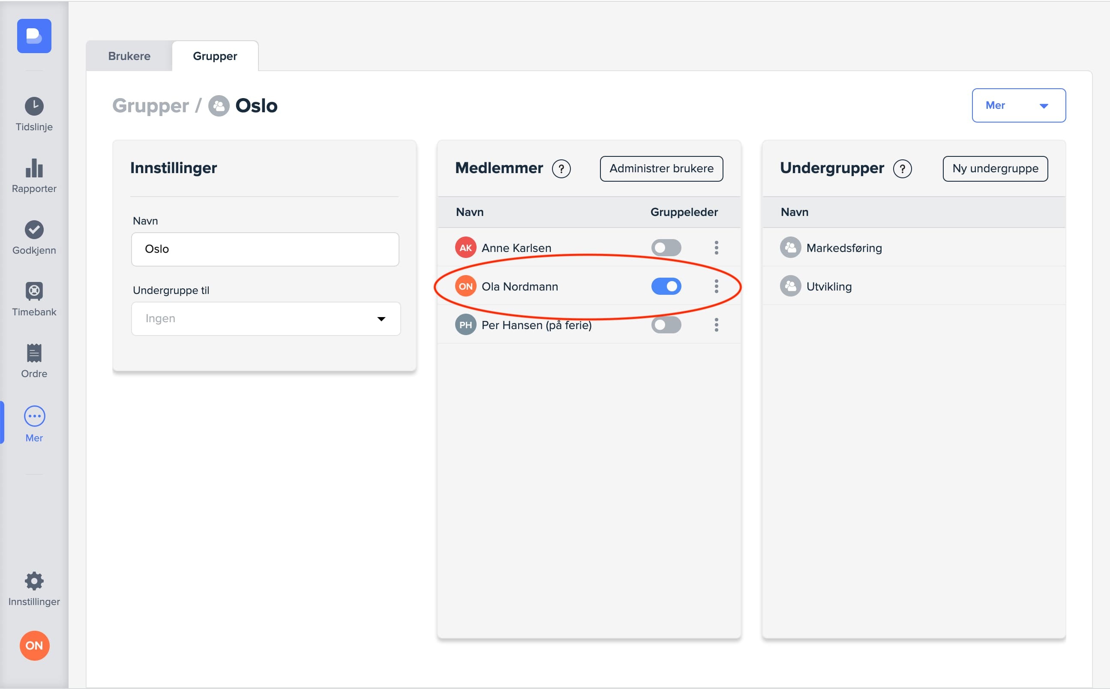Enable group leader for Anne Karlsen
The image size is (1110, 689).
[x=666, y=248]
